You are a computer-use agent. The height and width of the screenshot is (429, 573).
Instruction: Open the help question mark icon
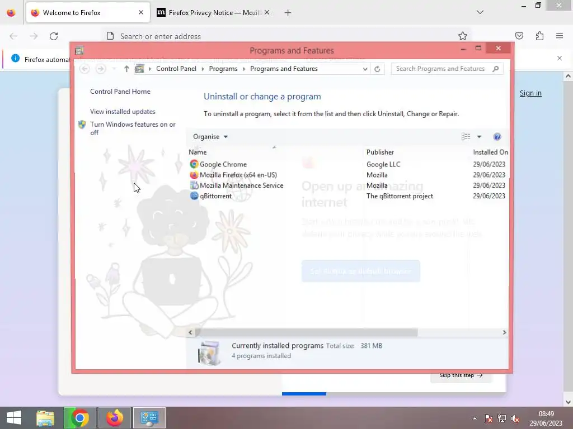point(497,137)
